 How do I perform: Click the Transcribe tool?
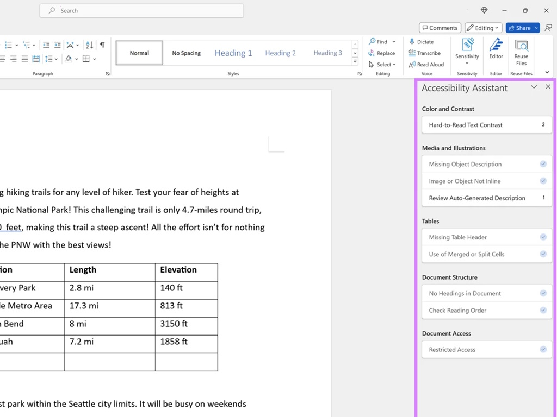click(424, 53)
